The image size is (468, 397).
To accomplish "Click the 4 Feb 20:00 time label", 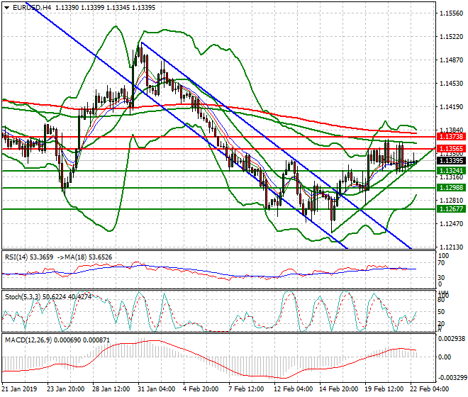I will click(x=201, y=389).
